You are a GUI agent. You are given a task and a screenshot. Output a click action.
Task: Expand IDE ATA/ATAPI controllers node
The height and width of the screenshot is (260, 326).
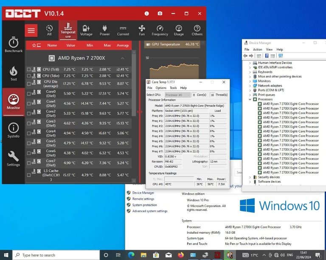(x=250, y=67)
